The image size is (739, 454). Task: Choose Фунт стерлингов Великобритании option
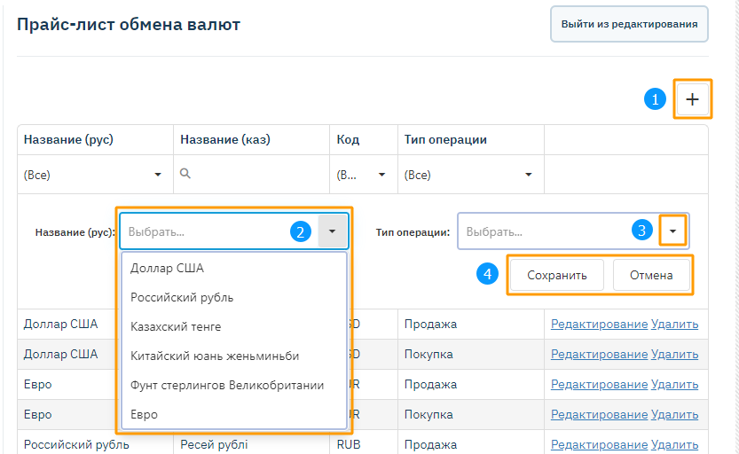(234, 385)
